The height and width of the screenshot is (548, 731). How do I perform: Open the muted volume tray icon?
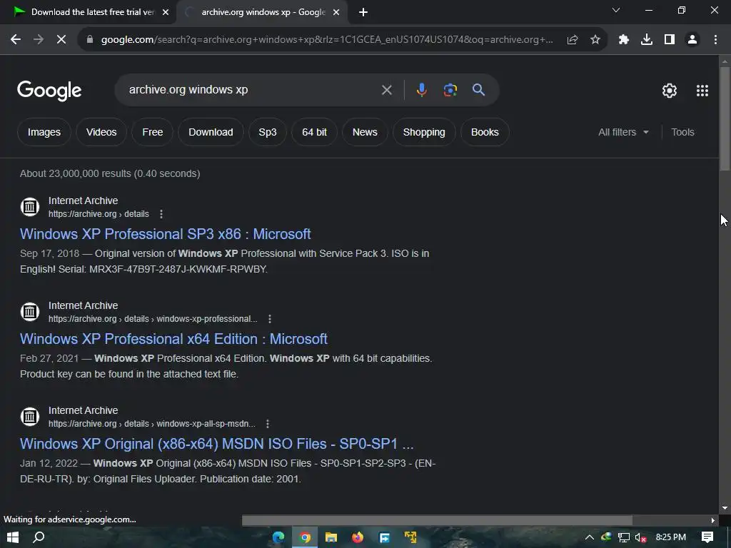(640, 538)
